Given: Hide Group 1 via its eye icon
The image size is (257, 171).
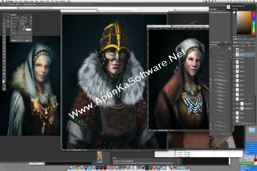Looking at the screenshot, I should [x=234, y=59].
